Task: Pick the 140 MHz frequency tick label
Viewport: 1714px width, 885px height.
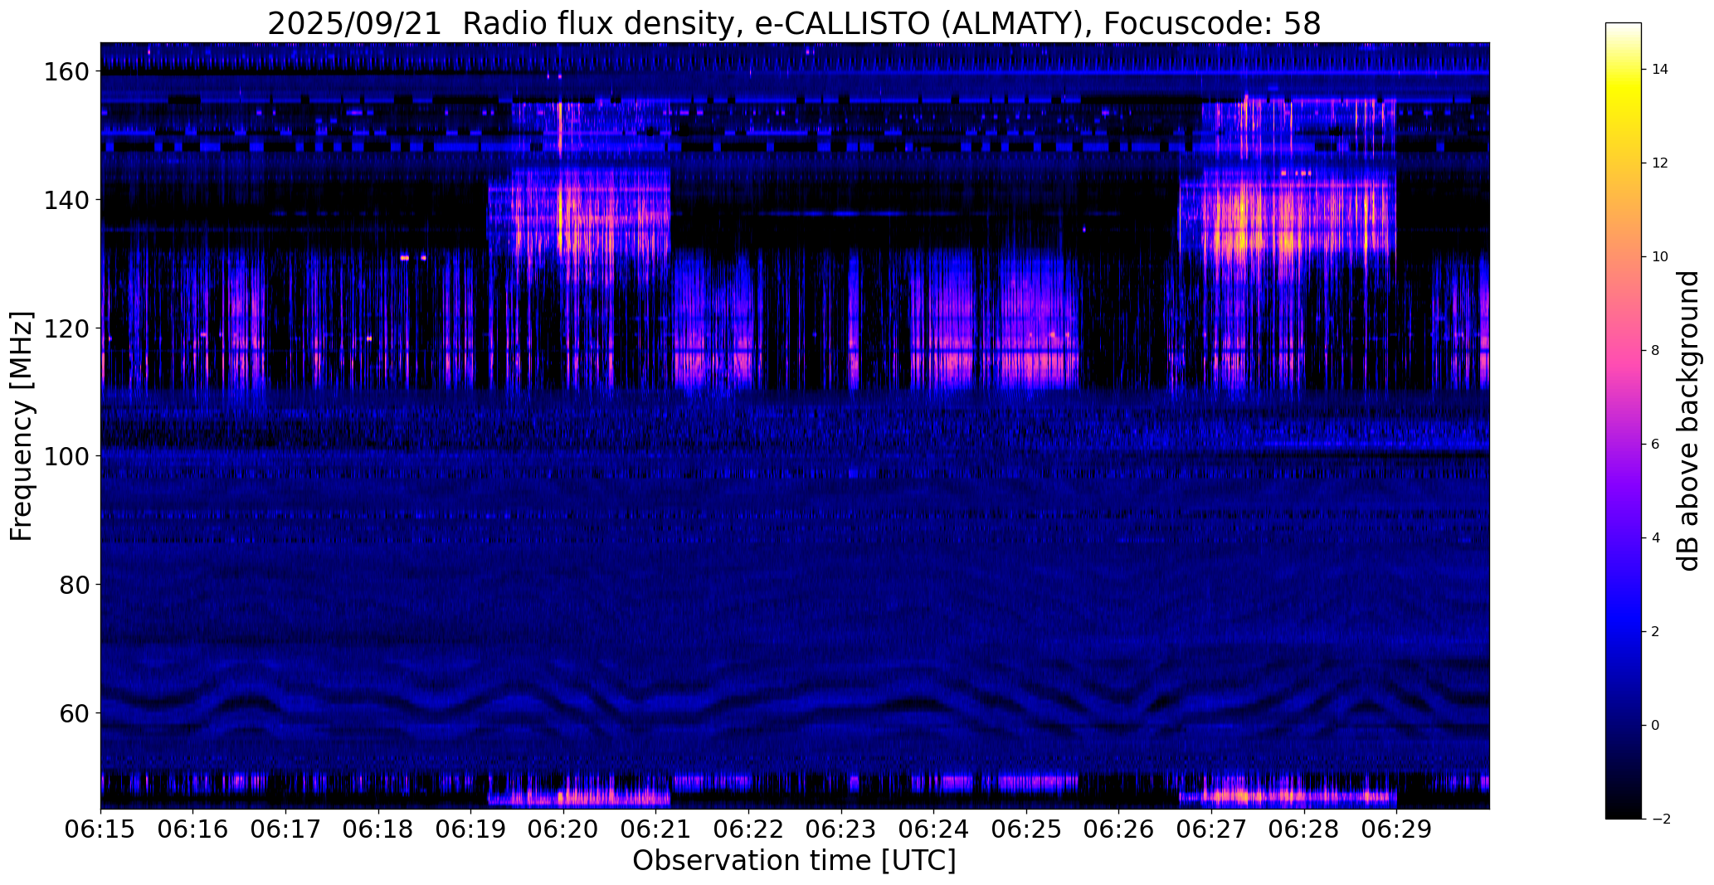Action: click(67, 200)
